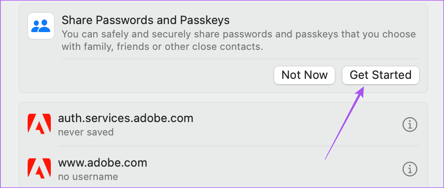
Task: Select the www.adobe.com site name
Action: click(103, 163)
